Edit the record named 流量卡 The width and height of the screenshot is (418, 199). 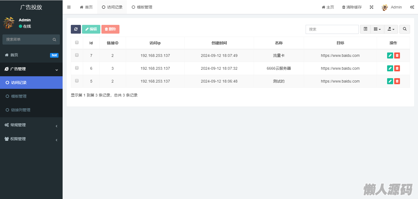coord(390,55)
